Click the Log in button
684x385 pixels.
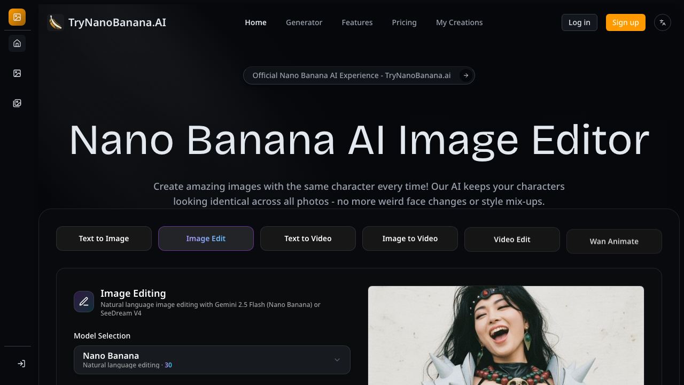tap(579, 22)
